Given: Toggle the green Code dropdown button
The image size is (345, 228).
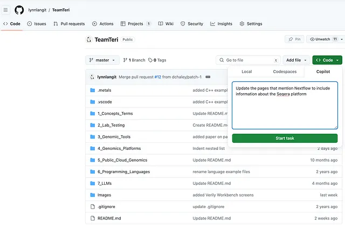Looking at the screenshot, I should (327, 60).
